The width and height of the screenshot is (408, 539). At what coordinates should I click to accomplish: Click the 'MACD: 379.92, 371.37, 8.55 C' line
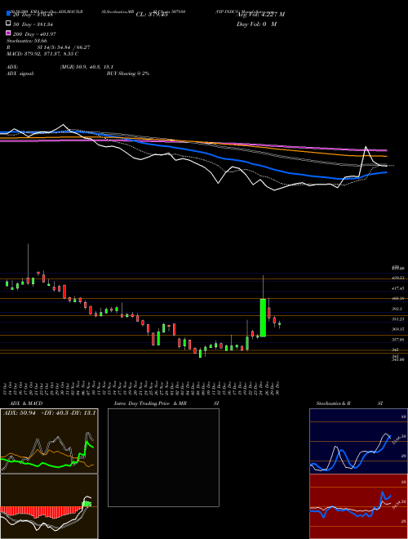point(42,54)
